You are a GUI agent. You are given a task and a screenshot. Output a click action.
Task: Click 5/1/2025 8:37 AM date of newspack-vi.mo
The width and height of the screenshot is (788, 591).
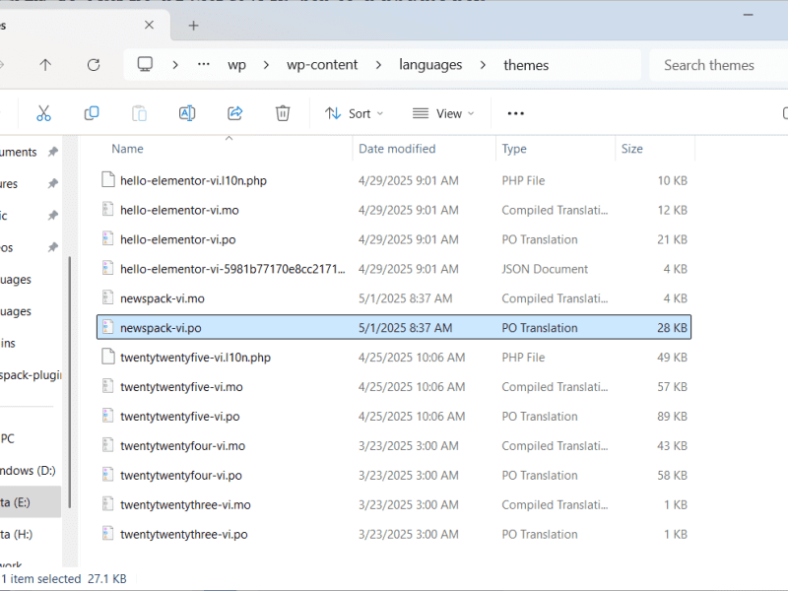pos(405,298)
